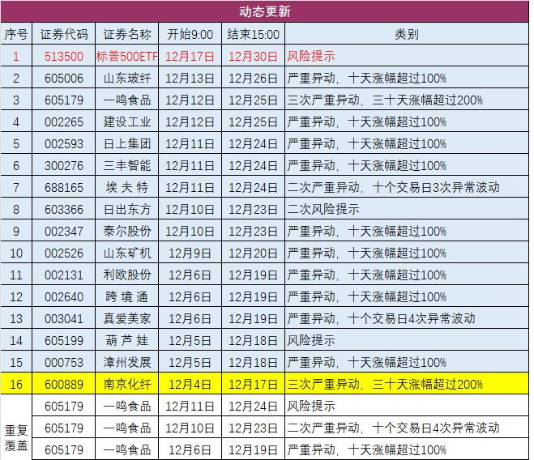Click 二次风险提示 category cell
The width and height of the screenshot is (534, 460).
[407, 209]
